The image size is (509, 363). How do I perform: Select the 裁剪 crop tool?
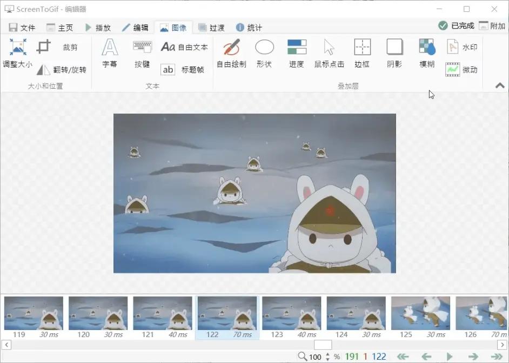click(57, 47)
